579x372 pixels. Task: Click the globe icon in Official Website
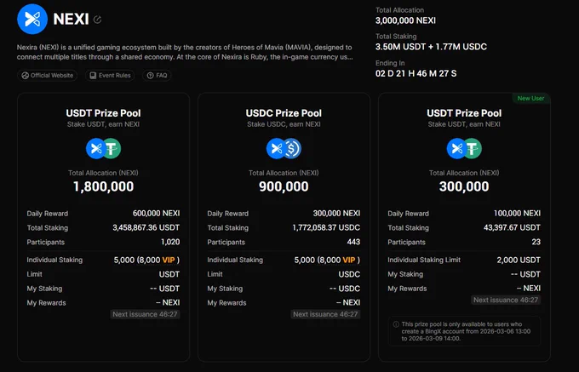[x=25, y=75]
